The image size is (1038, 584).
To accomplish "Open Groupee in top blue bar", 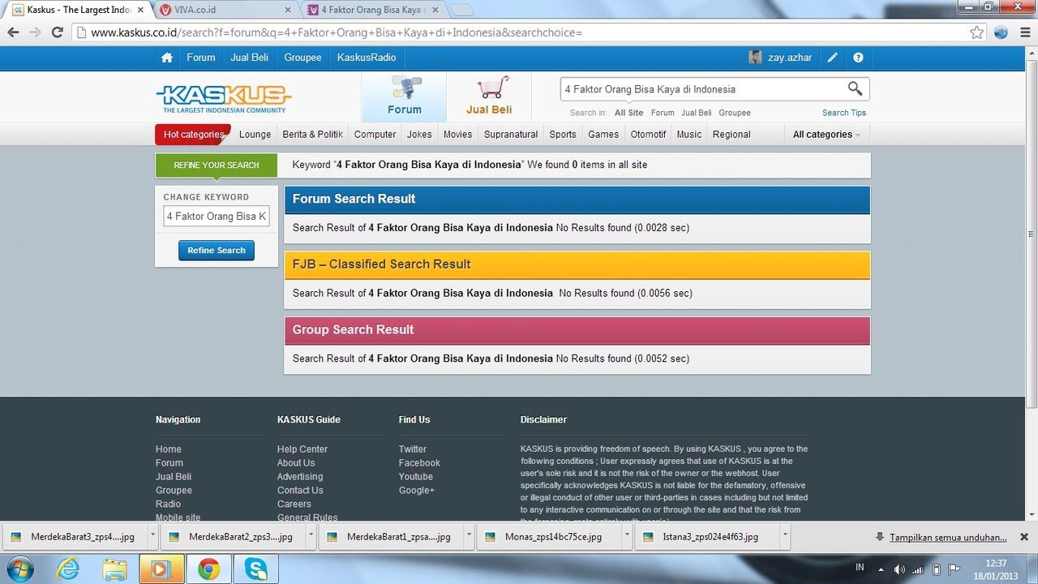I will (302, 58).
